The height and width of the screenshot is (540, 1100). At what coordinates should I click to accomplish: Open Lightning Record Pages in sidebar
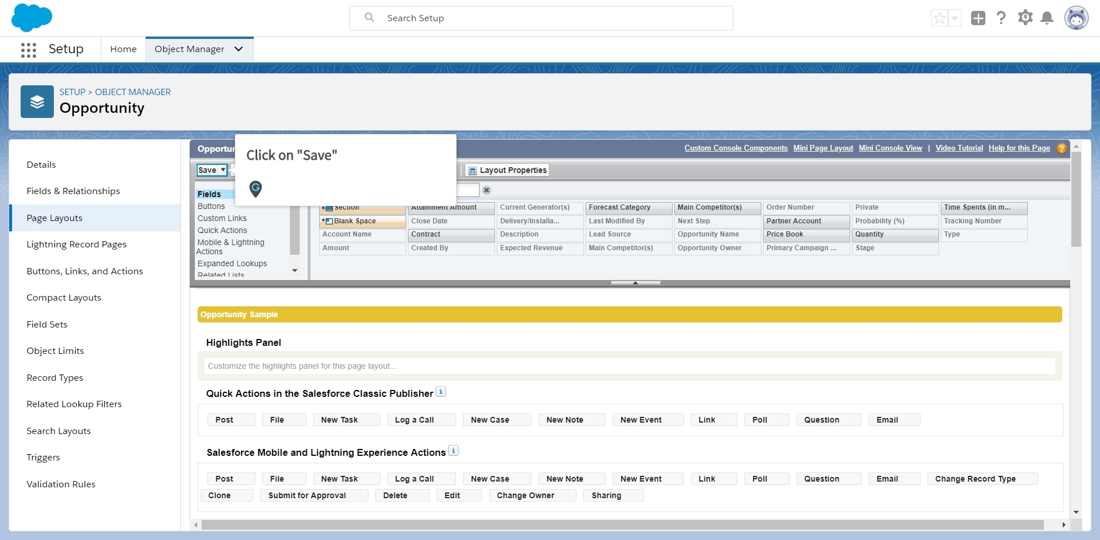pyautogui.click(x=76, y=245)
